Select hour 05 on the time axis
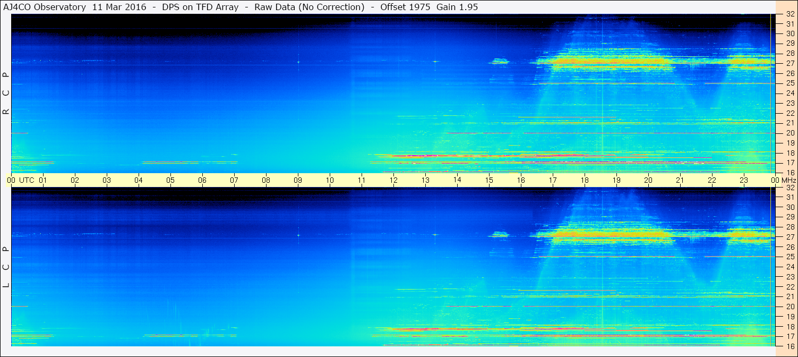Viewport: 798px width, 357px height. (170, 180)
